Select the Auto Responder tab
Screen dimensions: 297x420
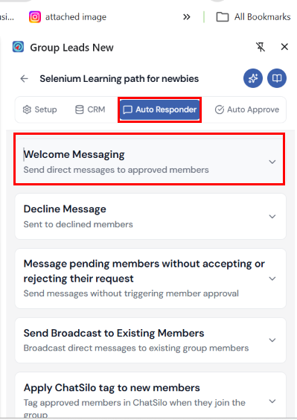click(x=159, y=109)
